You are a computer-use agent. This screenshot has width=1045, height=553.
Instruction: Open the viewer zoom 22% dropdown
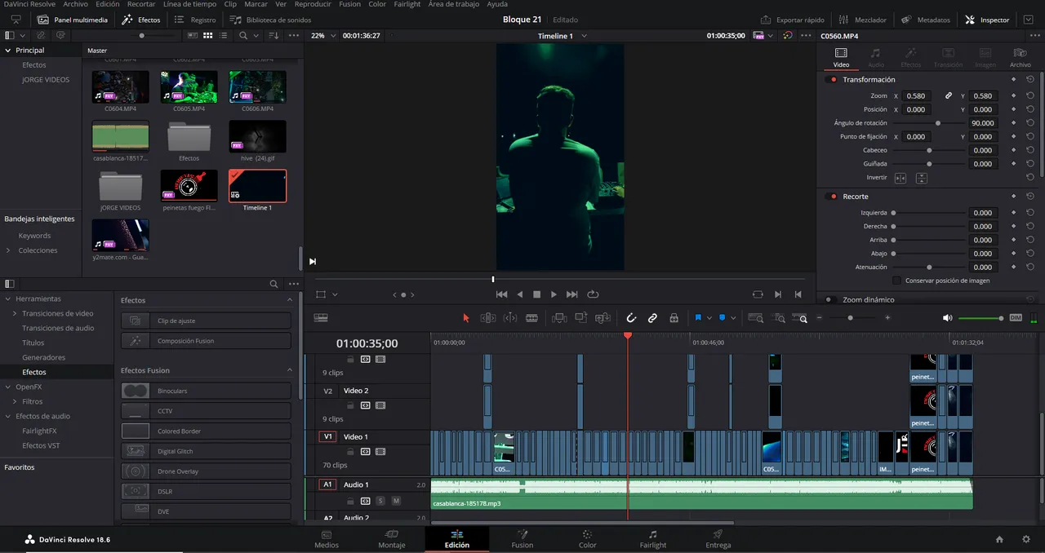[x=322, y=36]
